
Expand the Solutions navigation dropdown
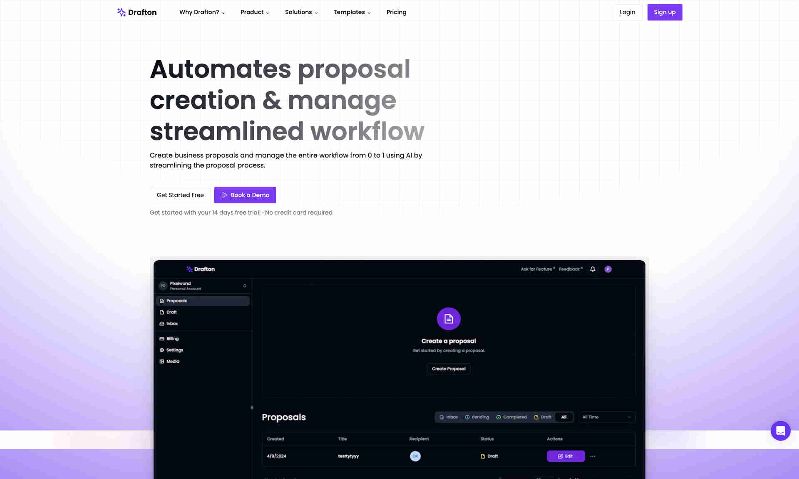(x=301, y=12)
